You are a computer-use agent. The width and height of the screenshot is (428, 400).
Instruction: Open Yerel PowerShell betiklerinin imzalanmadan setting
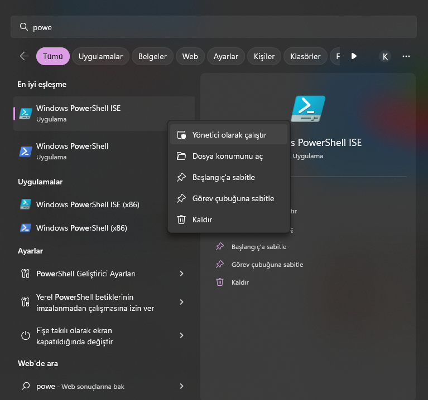[104, 303]
